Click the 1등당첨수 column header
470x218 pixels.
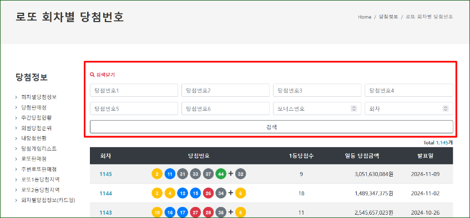(x=301, y=156)
